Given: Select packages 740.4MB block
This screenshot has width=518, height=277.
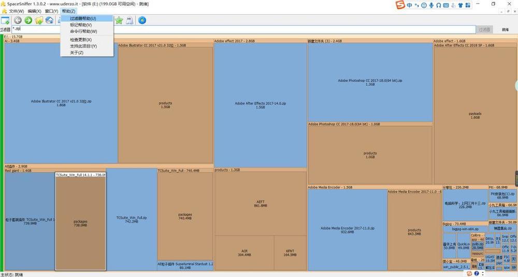Looking at the screenshot, I should click(185, 216).
